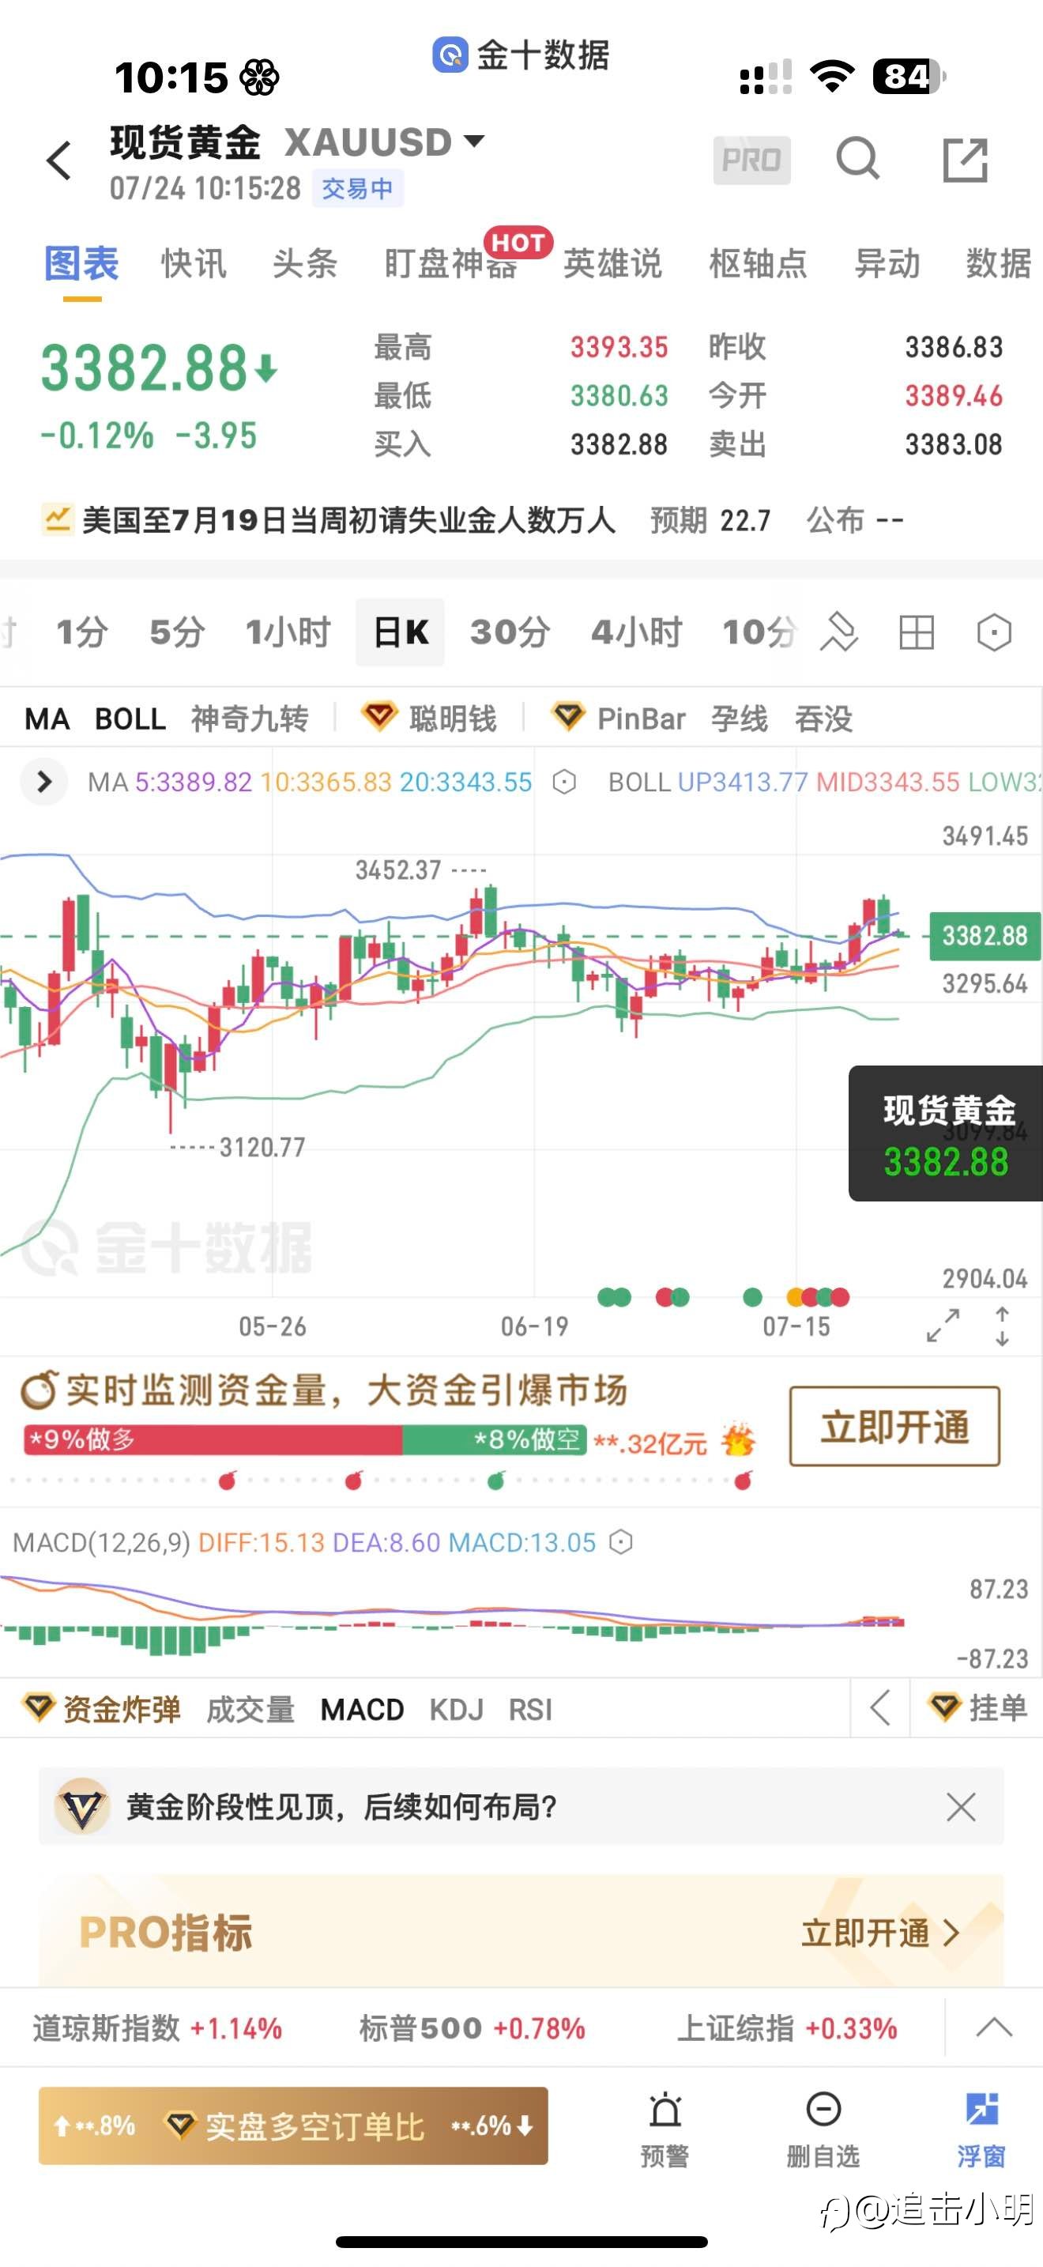Tap 道琼斯指数 +1.14% ticker
Screen dimensions: 1043x2267
pyautogui.click(x=157, y=2027)
